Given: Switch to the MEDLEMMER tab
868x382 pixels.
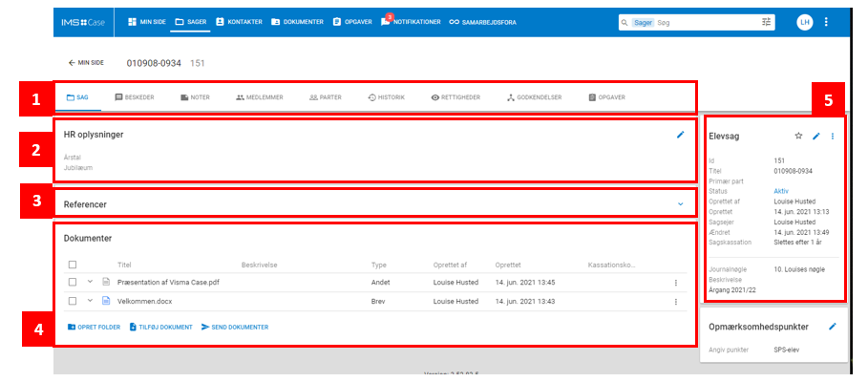Looking at the screenshot, I should (x=260, y=97).
